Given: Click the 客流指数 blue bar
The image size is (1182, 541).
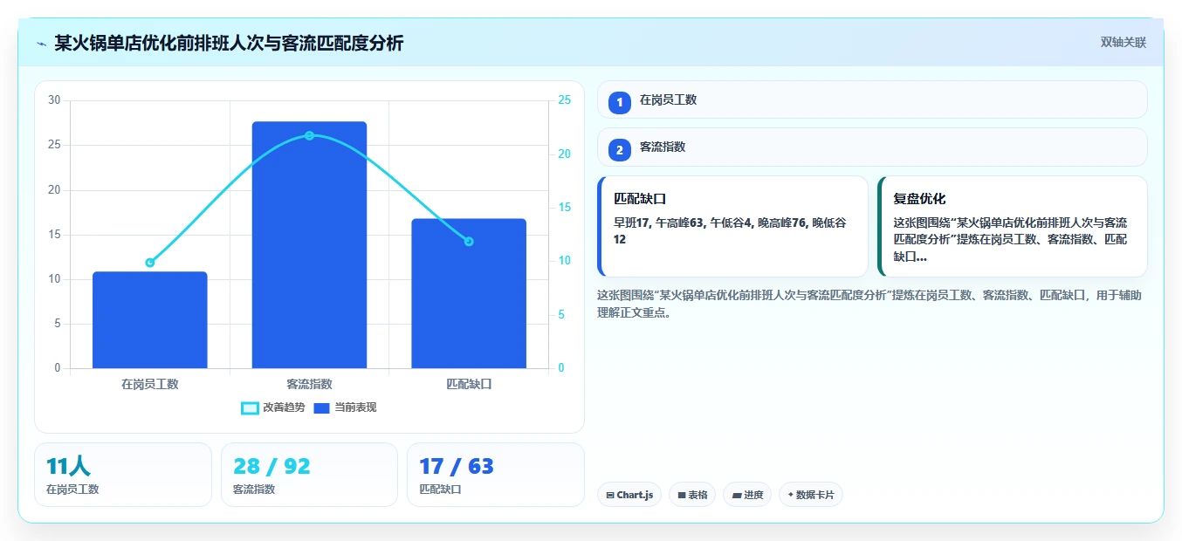Looking at the screenshot, I should click(x=309, y=244).
